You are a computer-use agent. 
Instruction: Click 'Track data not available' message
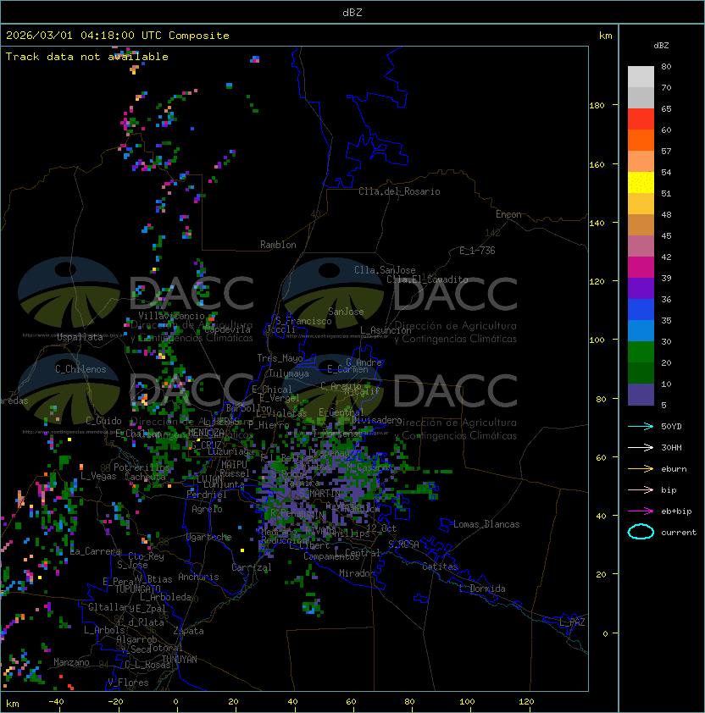[87, 57]
